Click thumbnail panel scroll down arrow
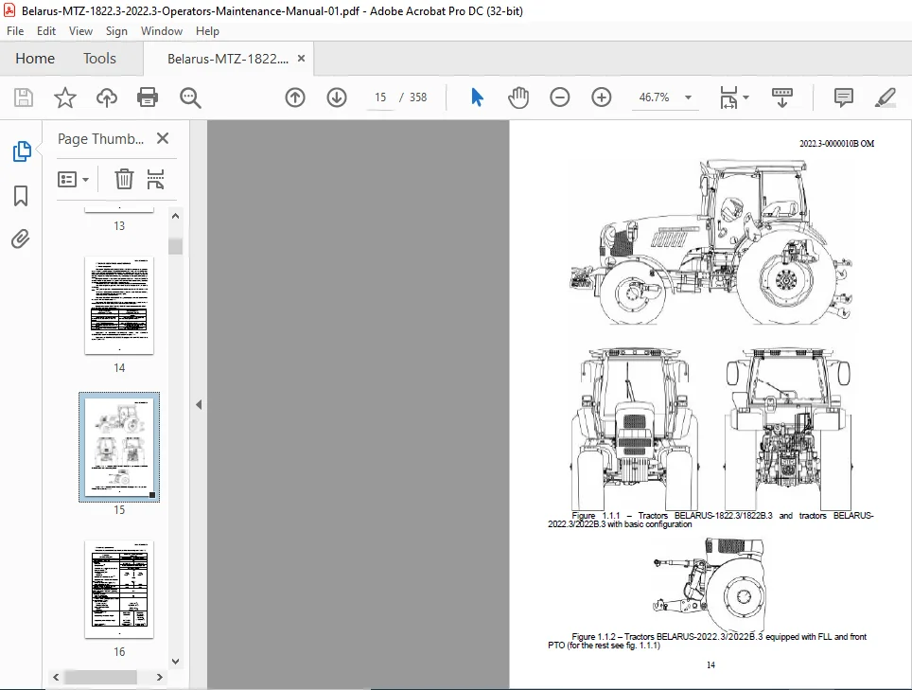912x690 pixels. coord(176,662)
